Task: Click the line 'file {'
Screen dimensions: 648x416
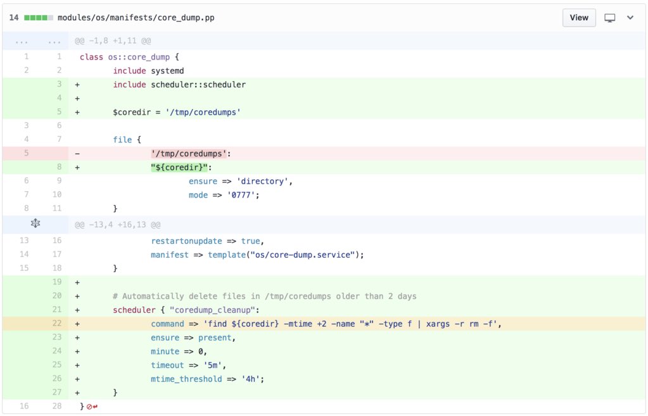Action: [127, 140]
